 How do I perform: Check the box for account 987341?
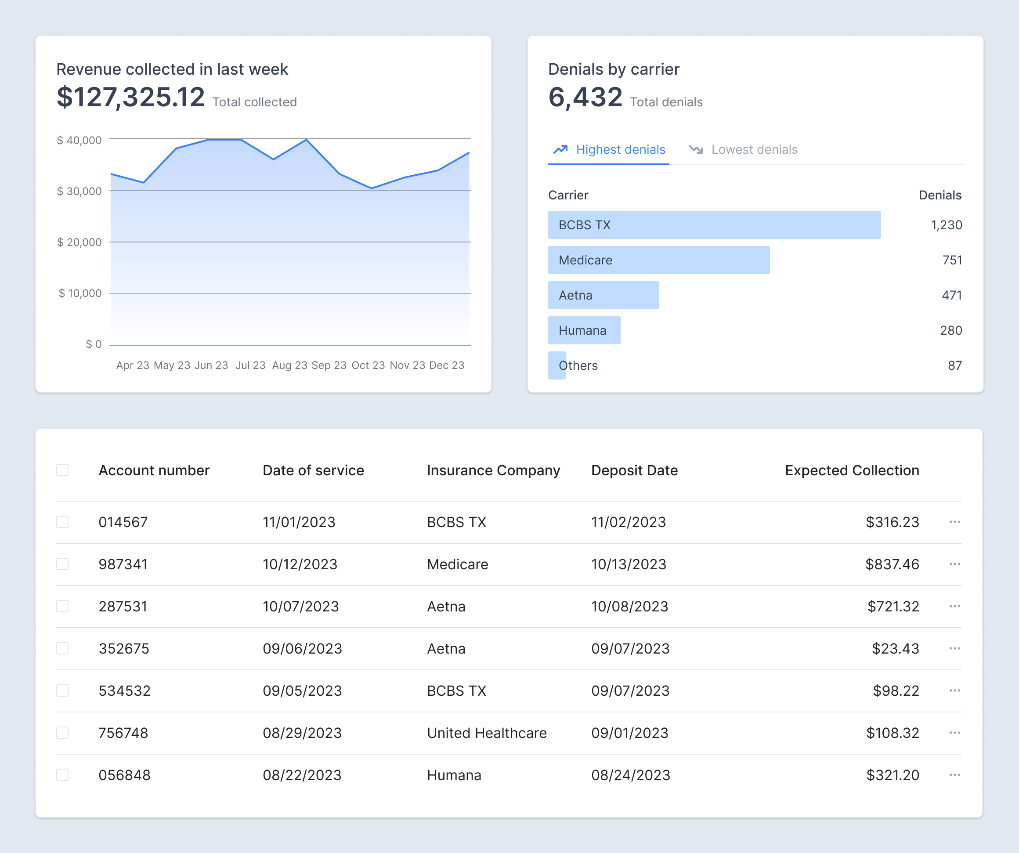tap(63, 564)
